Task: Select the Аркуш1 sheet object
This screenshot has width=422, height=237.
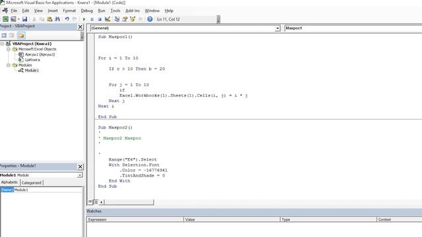Action: (x=40, y=54)
